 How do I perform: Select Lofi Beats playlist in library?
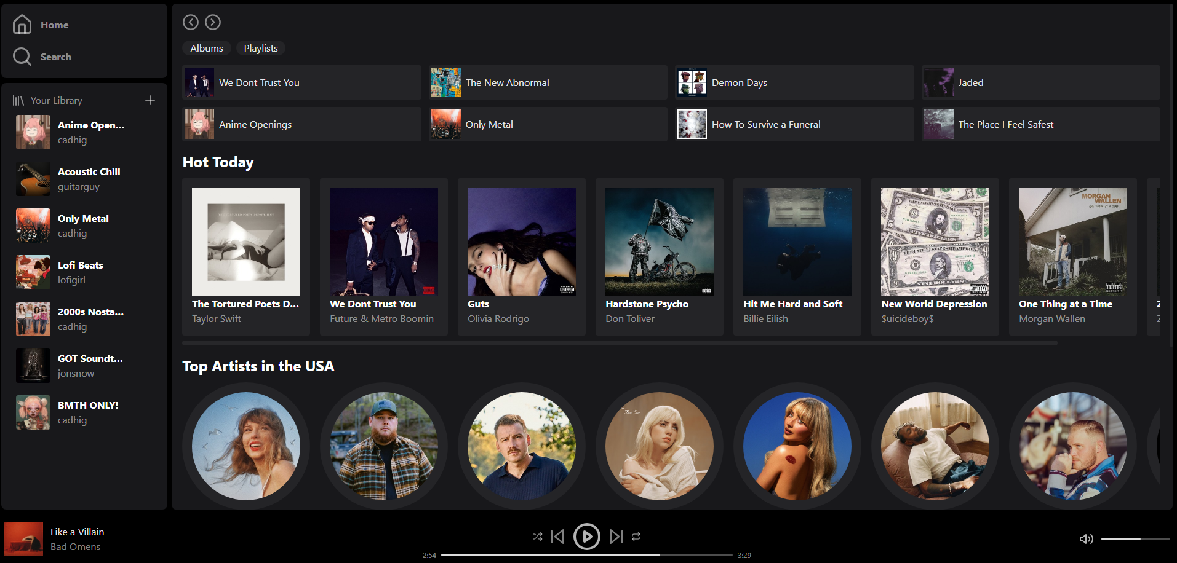pos(80,272)
